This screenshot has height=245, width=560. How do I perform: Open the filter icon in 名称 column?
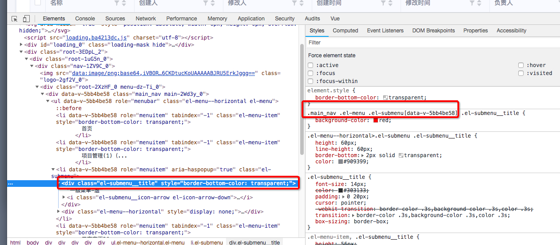coord(117,3)
